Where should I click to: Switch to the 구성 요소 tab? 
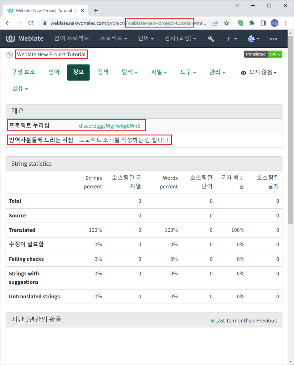pyautogui.click(x=23, y=72)
